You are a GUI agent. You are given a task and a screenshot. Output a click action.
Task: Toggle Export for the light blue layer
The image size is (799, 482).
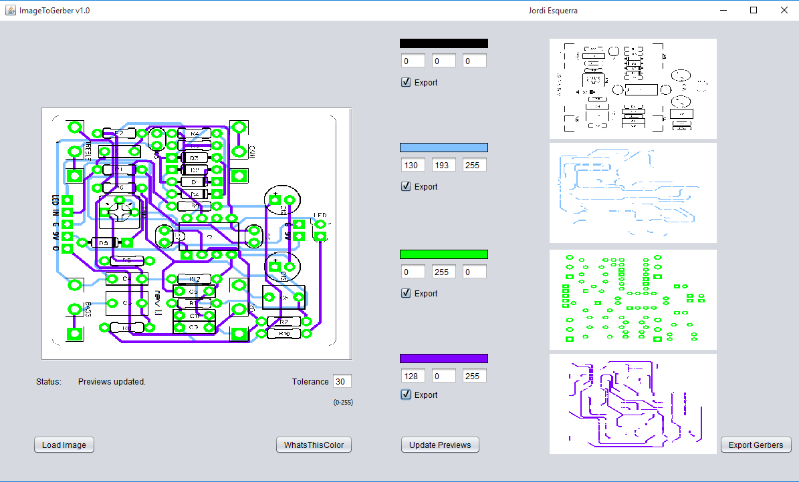406,186
